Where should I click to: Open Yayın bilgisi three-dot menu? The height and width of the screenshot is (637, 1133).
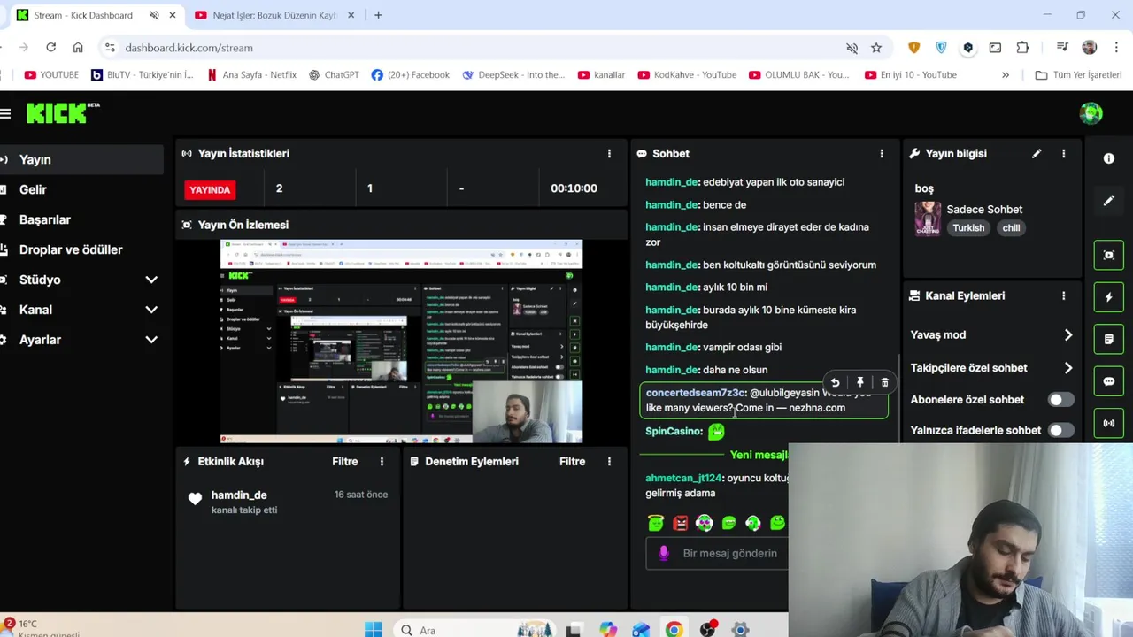[x=1064, y=154]
